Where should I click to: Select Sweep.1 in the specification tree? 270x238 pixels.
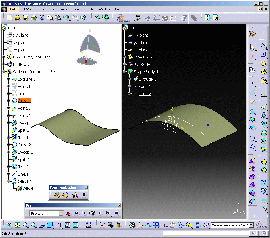(25, 123)
